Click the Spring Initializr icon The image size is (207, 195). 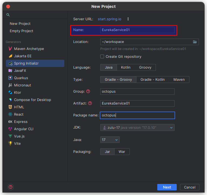[10, 63]
